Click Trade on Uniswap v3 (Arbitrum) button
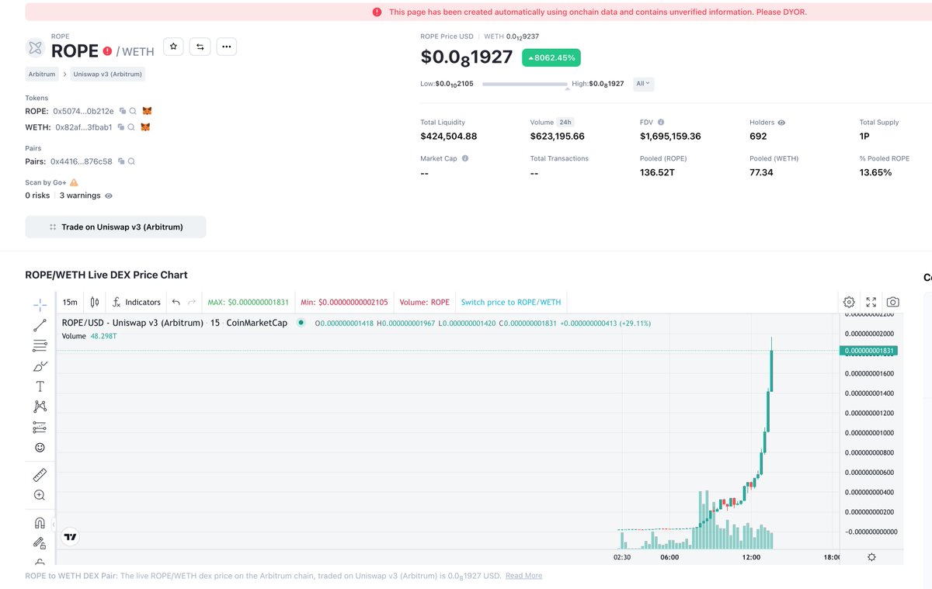The width and height of the screenshot is (932, 589). (116, 227)
